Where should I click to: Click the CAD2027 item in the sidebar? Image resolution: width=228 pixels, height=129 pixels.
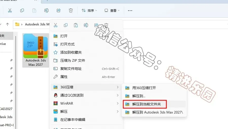coord(6,109)
